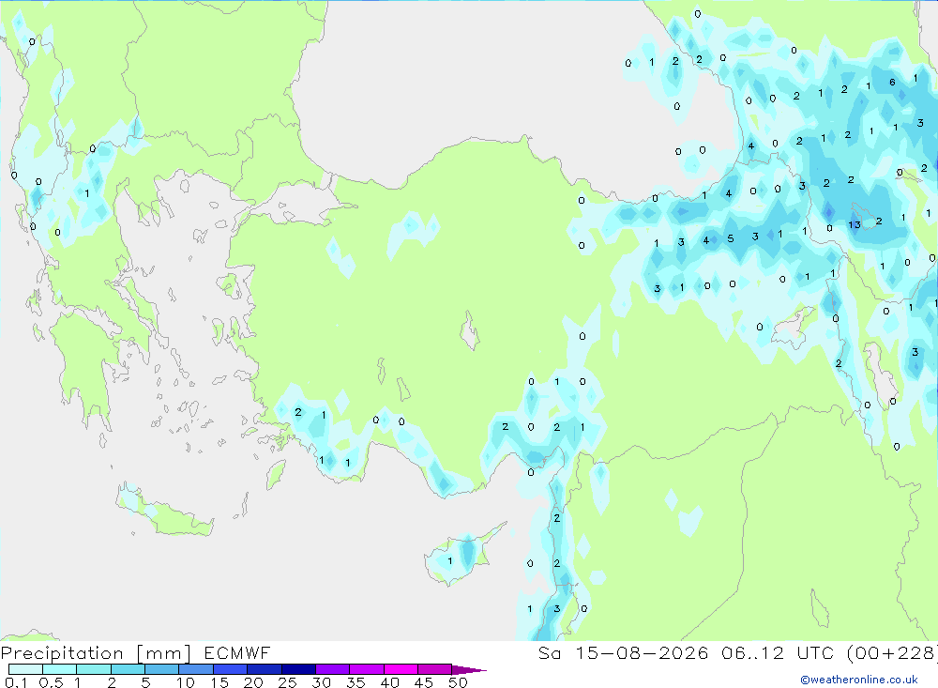Click the '0.5' legend scale label
938x688 pixels.
(51, 682)
